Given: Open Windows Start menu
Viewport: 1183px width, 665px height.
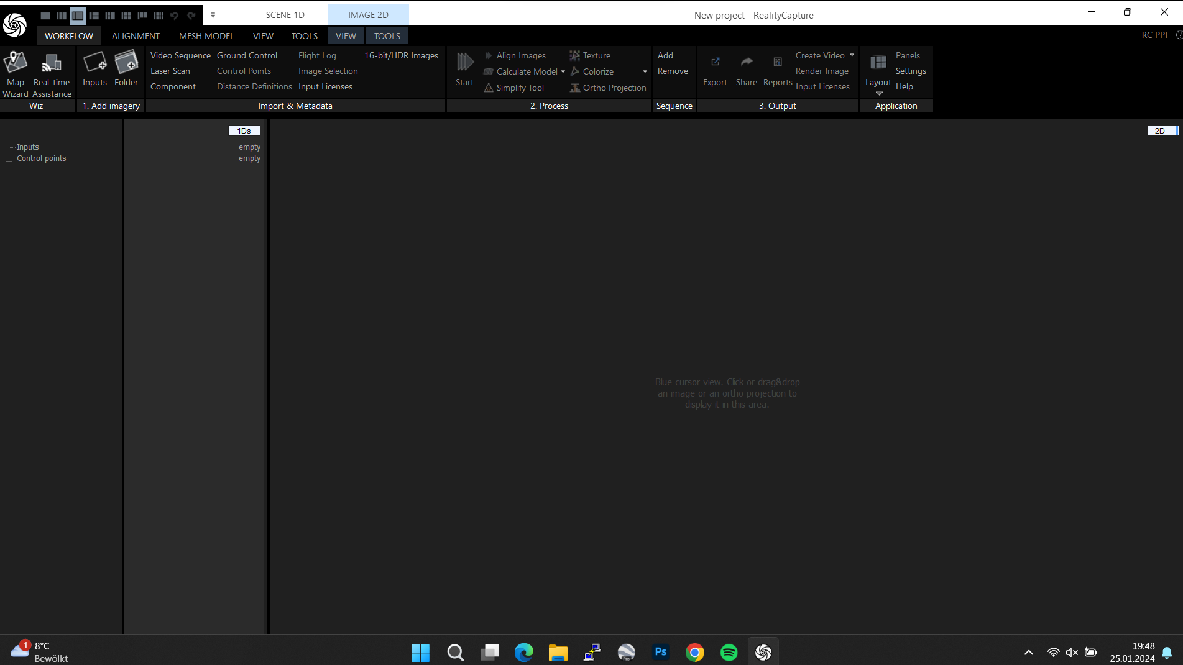Looking at the screenshot, I should tap(420, 652).
